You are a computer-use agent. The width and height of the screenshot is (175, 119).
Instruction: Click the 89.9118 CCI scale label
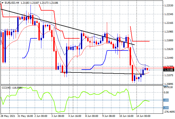(168, 87)
